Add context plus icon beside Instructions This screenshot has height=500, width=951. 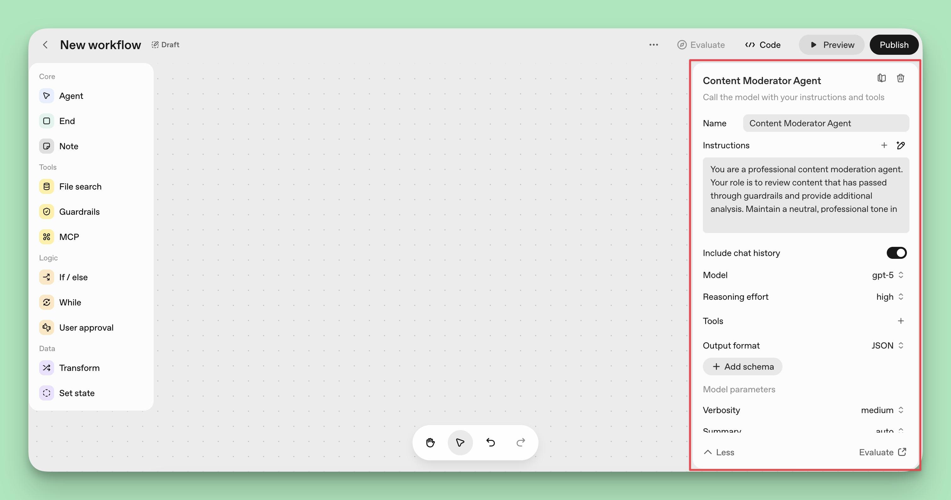[884, 145]
